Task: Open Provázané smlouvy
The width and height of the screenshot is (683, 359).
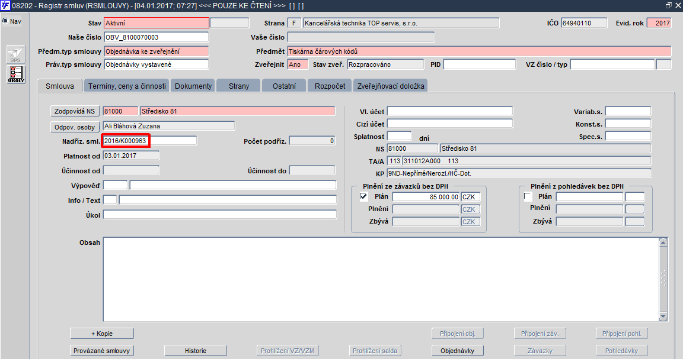Action: [102, 350]
